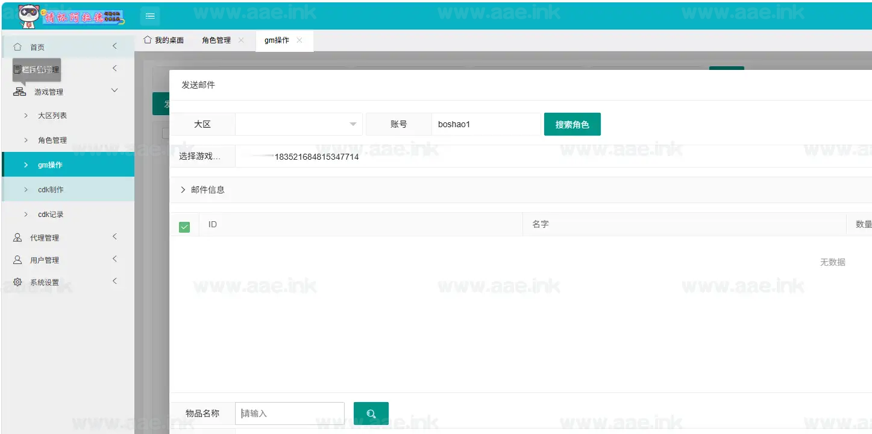Click the 无数据 empty-table message
This screenshot has width=872, height=434.
click(833, 262)
